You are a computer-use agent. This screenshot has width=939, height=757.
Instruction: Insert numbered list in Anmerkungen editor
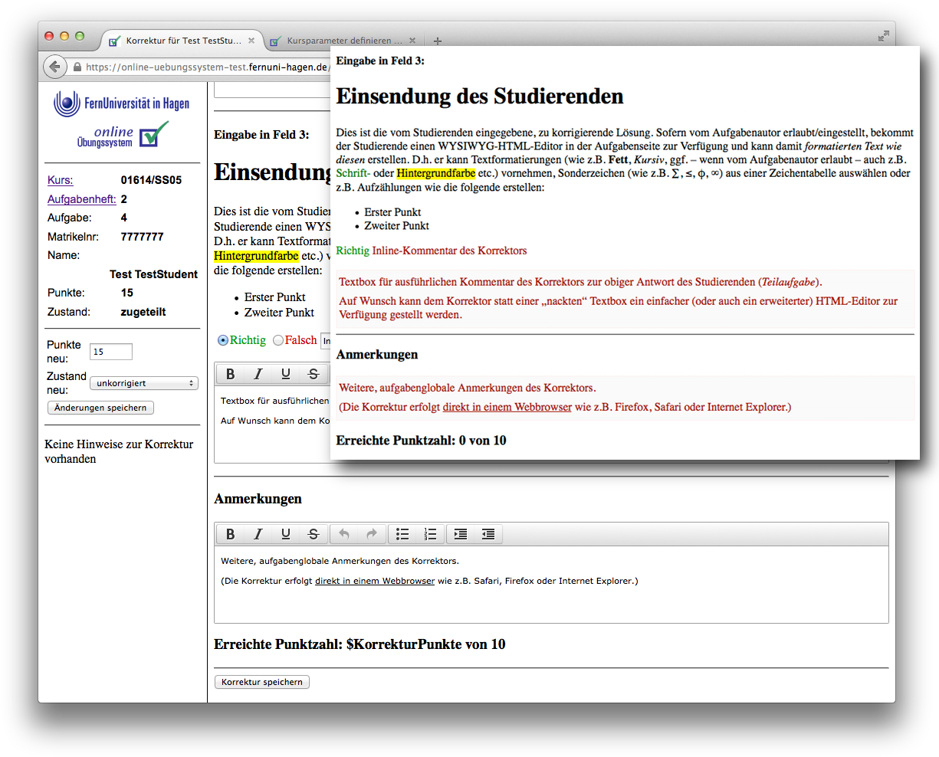pos(430,534)
